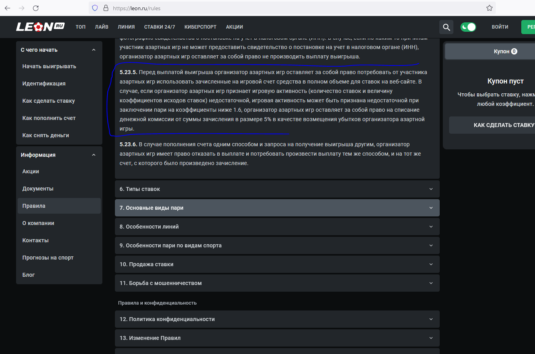Expand '11. Борьба с мошенничеством' section
The width and height of the screenshot is (535, 354).
point(277,283)
